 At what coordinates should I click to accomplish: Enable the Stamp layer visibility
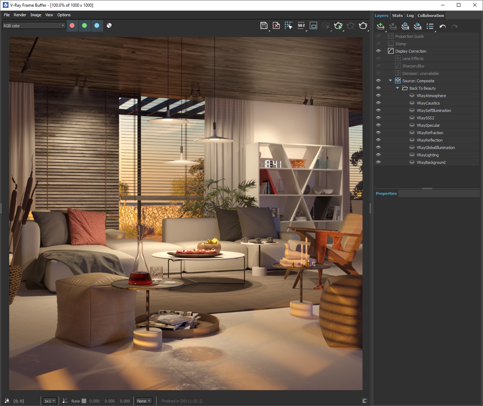378,44
